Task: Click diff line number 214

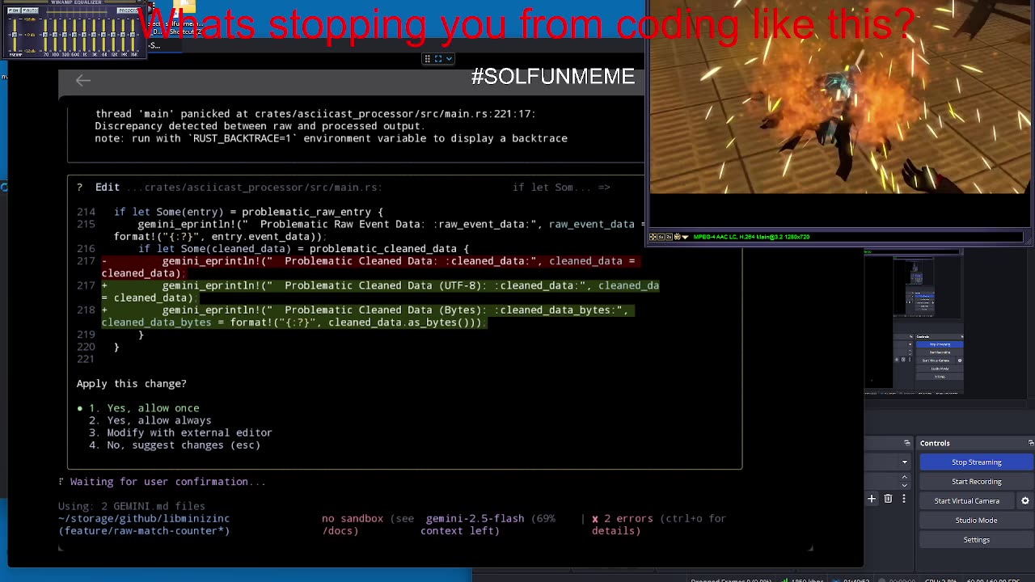Action: click(x=86, y=212)
